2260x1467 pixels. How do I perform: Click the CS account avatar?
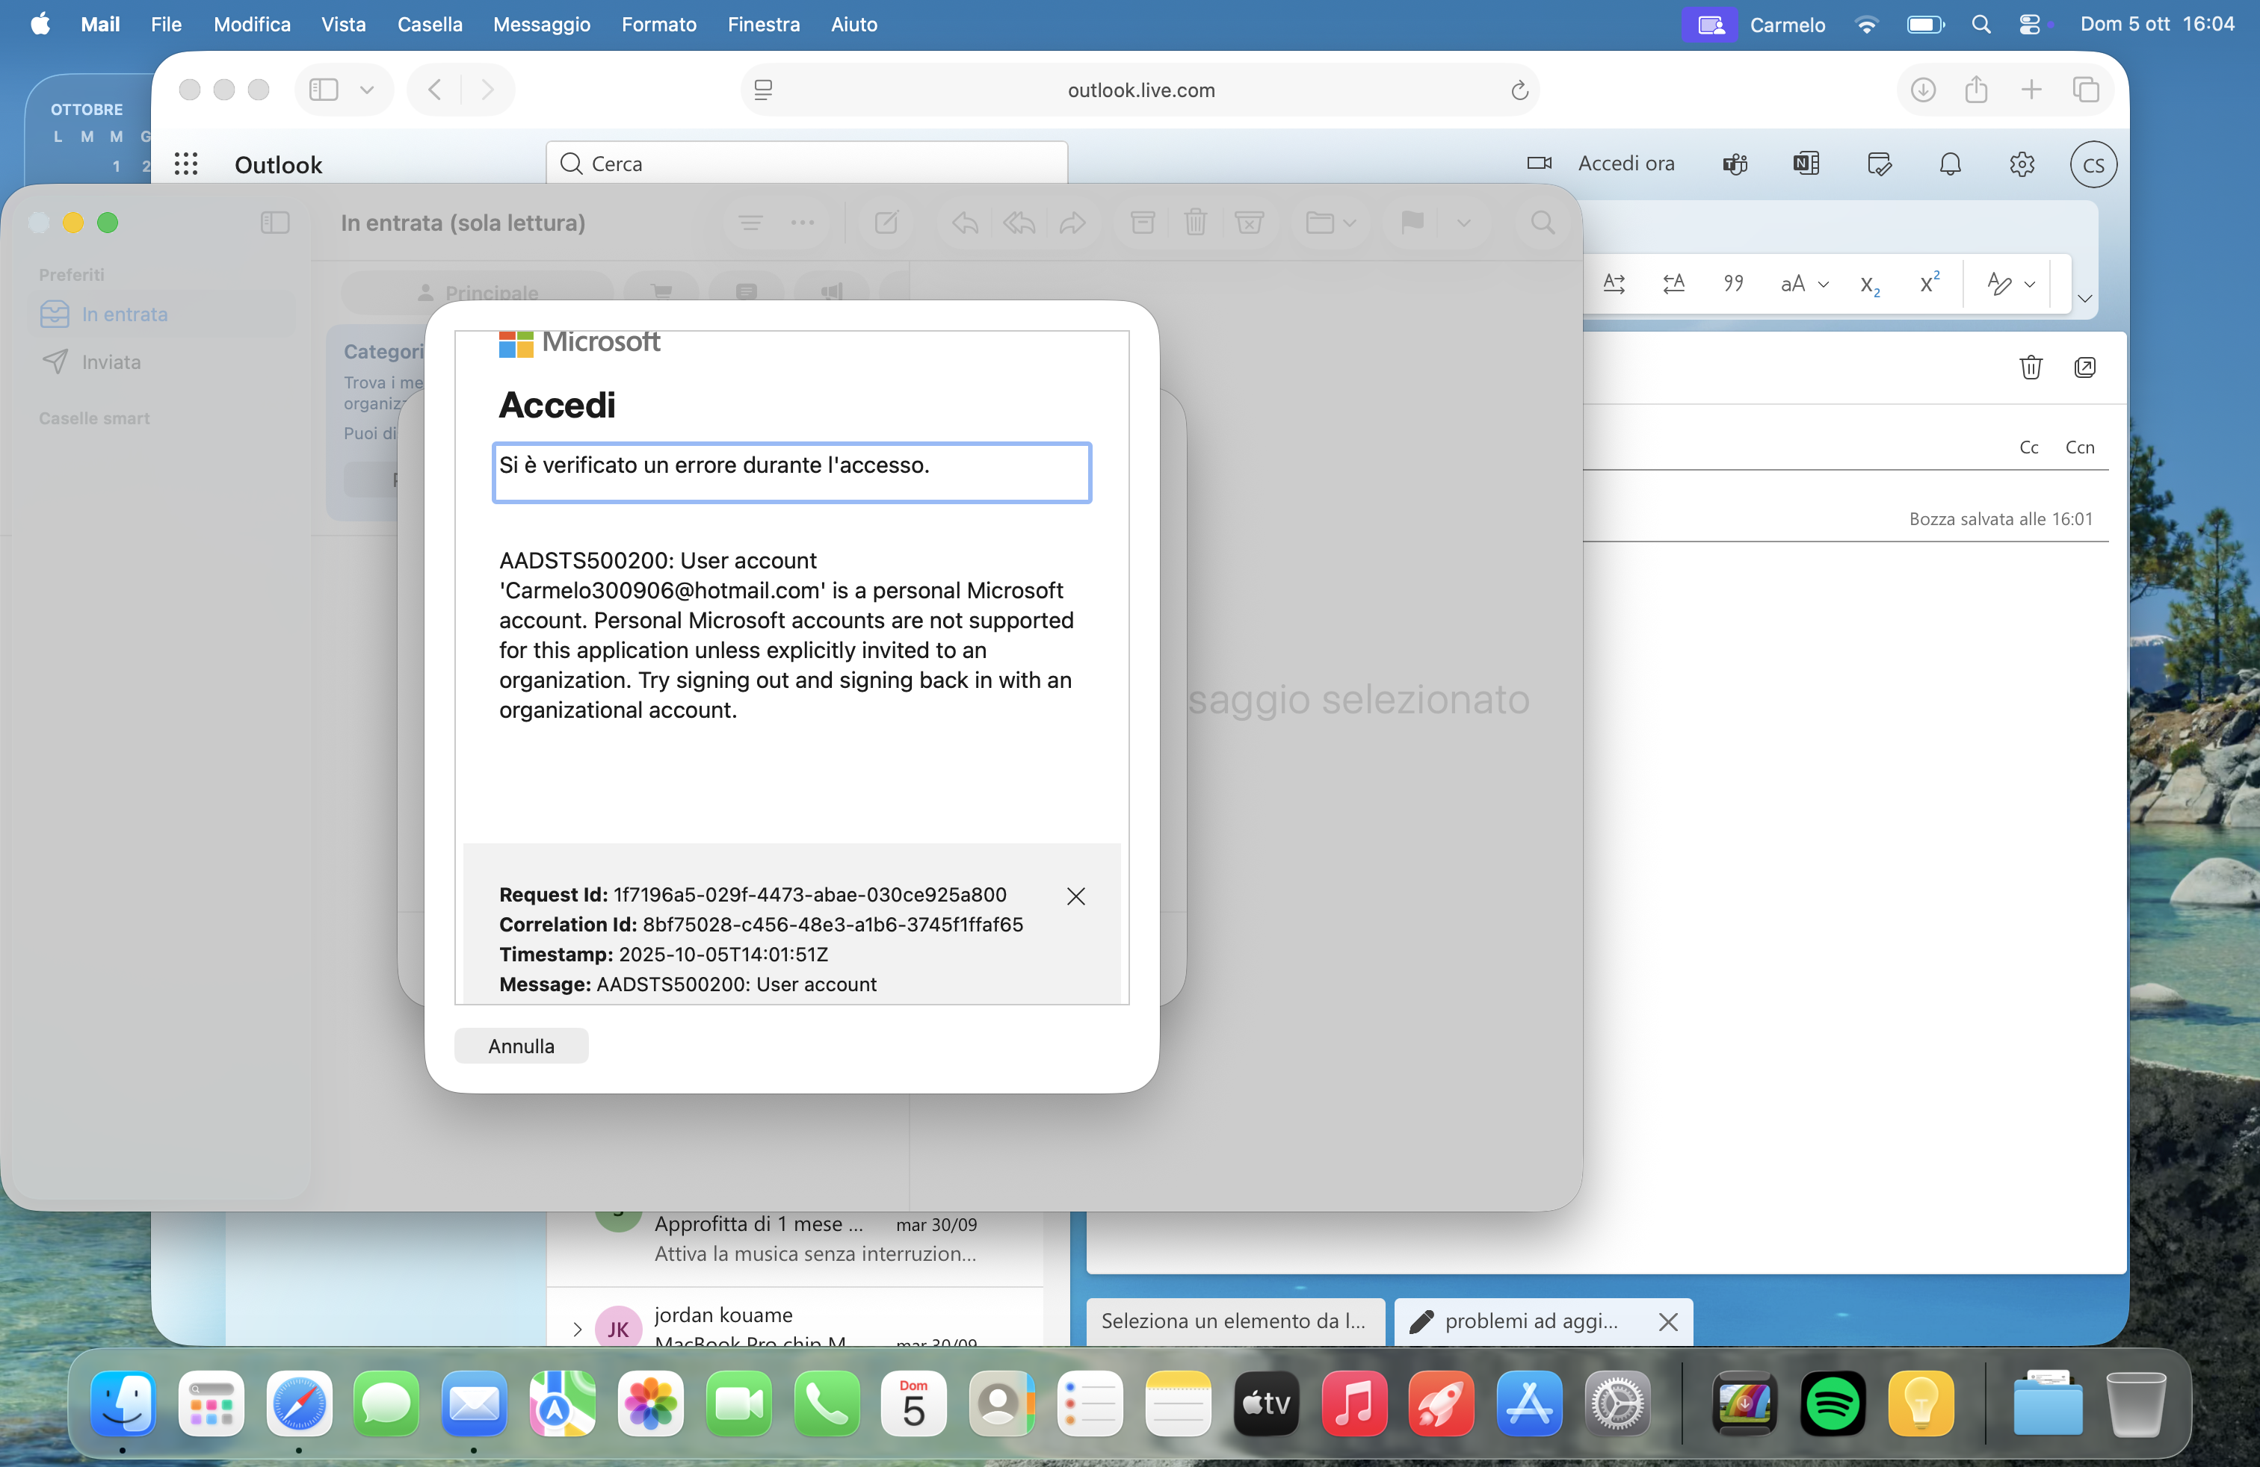(2093, 164)
